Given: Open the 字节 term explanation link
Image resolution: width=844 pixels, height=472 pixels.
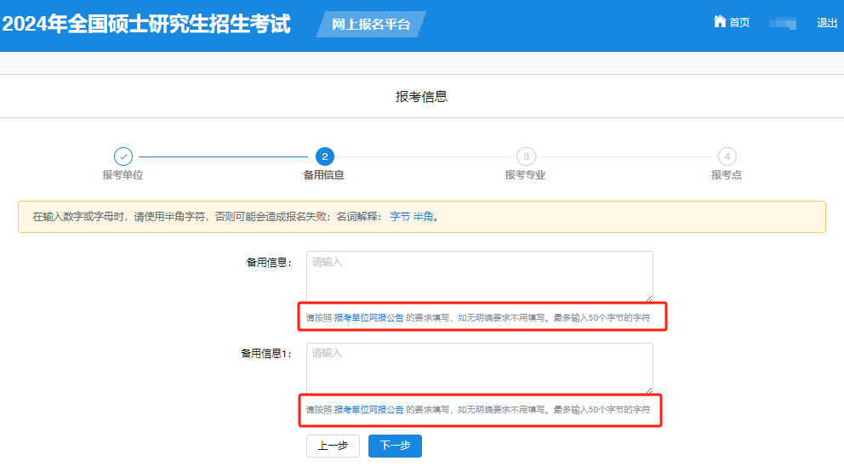Looking at the screenshot, I should coord(400,217).
